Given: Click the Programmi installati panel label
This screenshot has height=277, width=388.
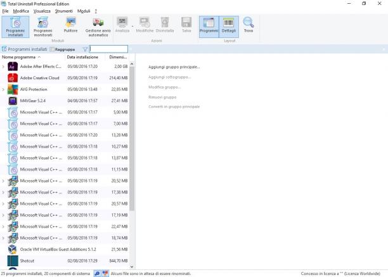Looking at the screenshot, I should [x=27, y=49].
